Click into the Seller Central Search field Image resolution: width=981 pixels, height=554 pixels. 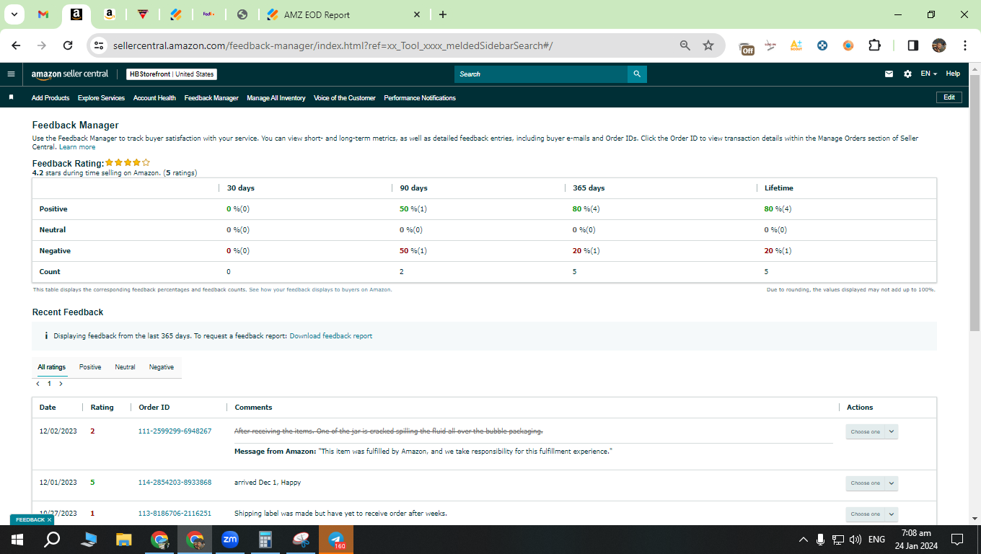point(541,74)
